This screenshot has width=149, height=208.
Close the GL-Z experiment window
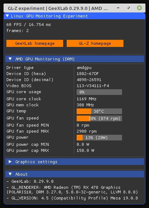(139, 8)
